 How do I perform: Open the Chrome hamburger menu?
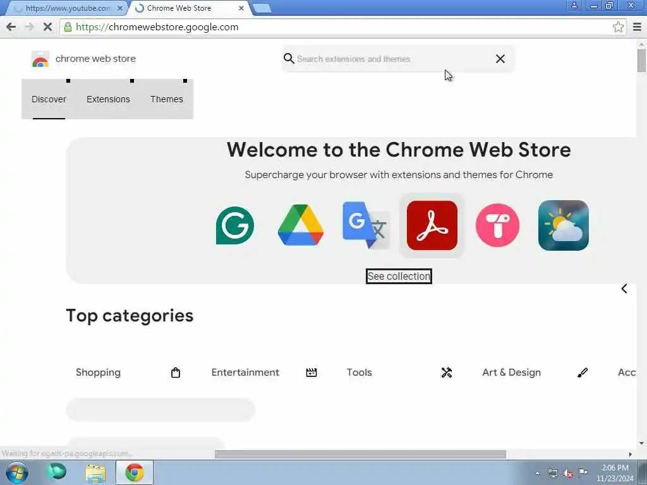point(637,27)
